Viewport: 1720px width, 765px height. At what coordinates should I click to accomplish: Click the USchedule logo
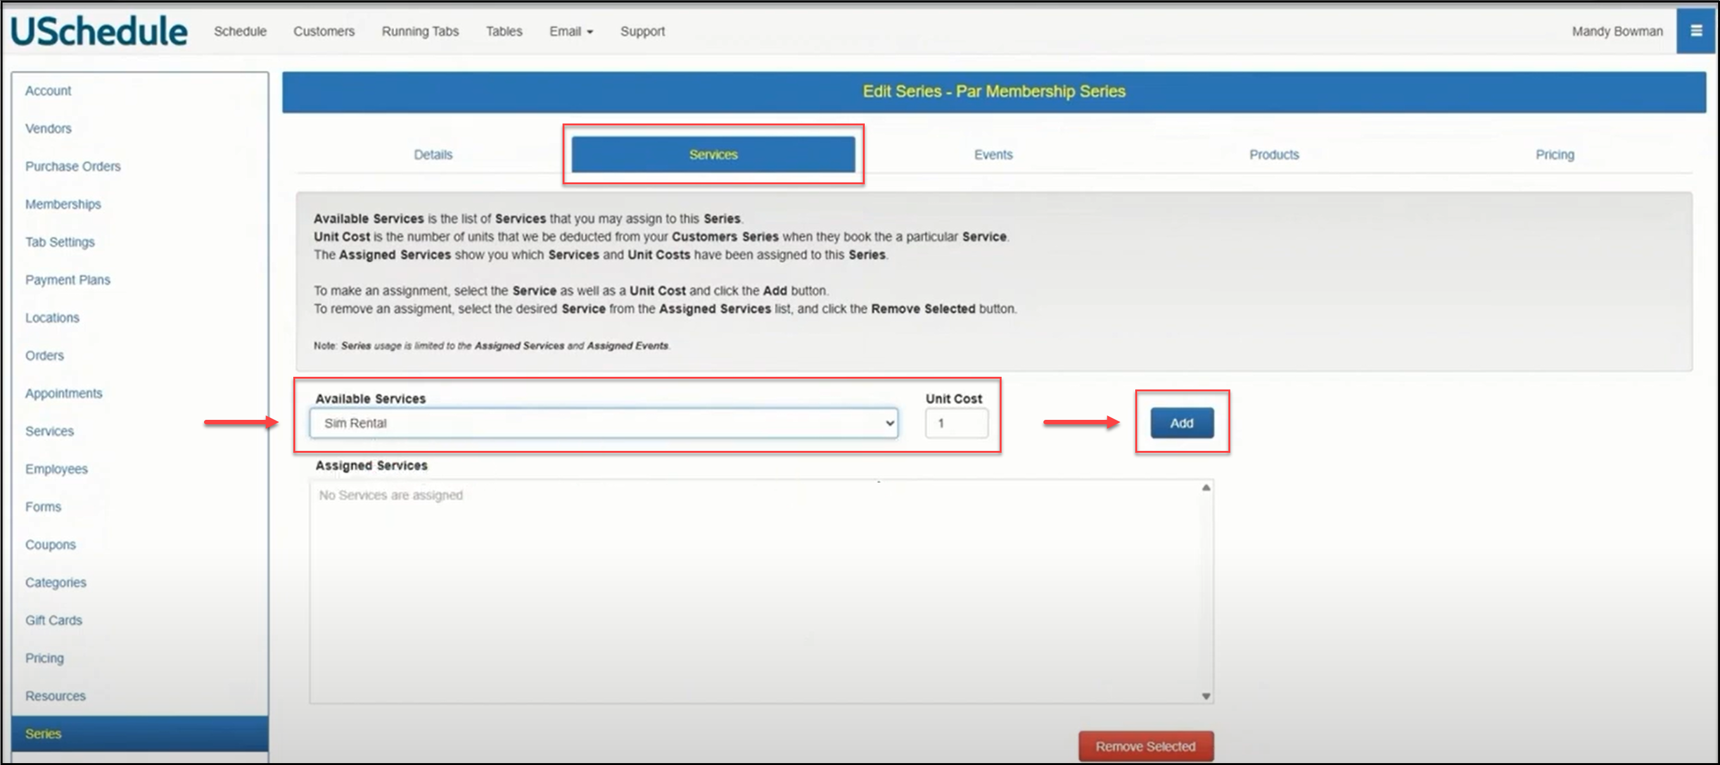coord(99,32)
